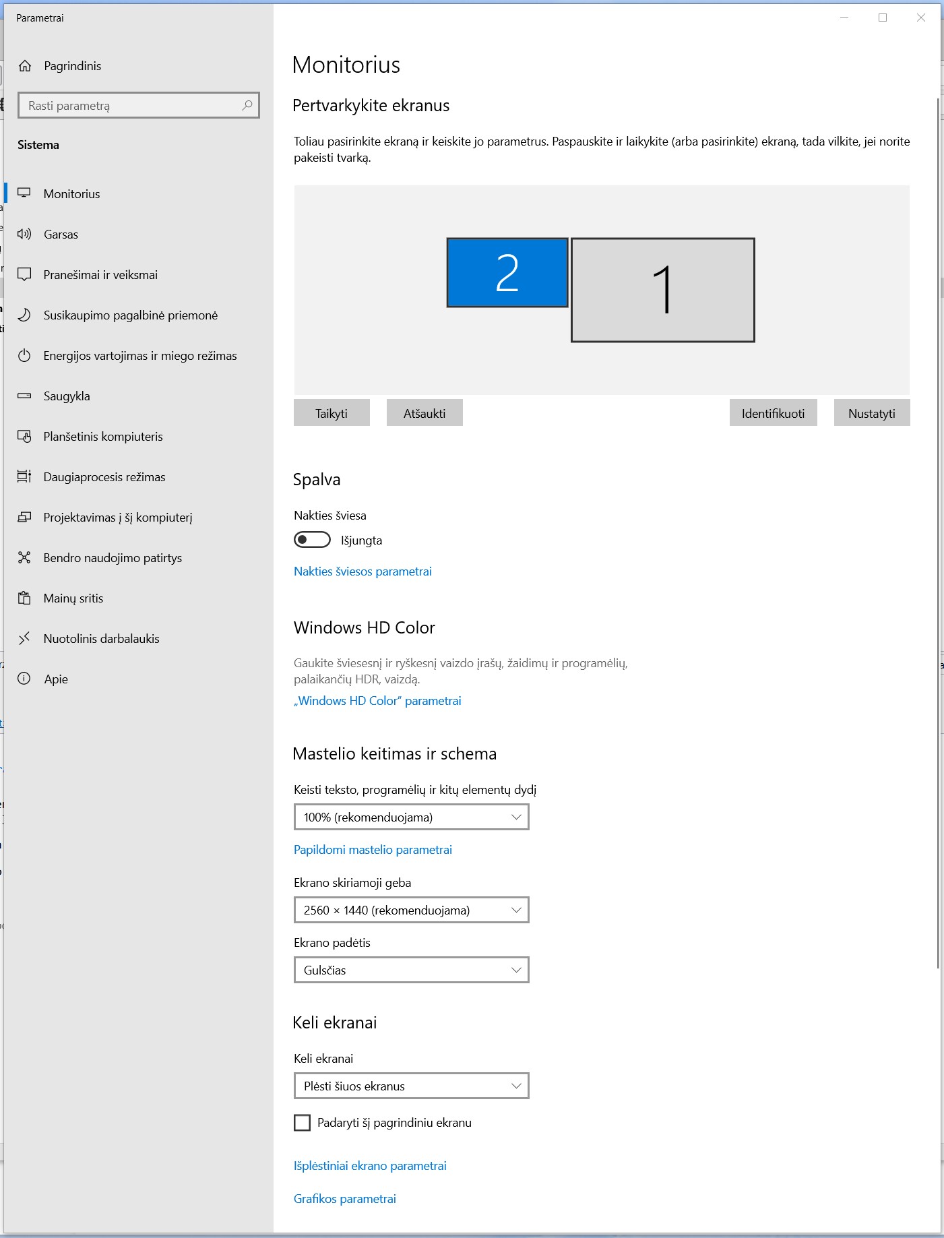944x1238 pixels.
Task: Click the Pranešimai ir veiksmai notification icon
Action: (24, 275)
